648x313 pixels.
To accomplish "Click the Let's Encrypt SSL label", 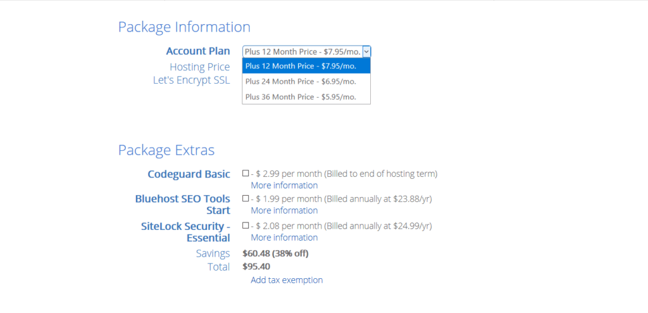I will click(x=191, y=80).
